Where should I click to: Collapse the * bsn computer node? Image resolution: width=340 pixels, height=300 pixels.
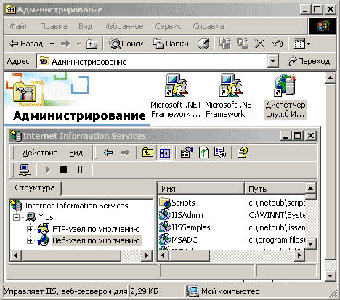click(16, 217)
